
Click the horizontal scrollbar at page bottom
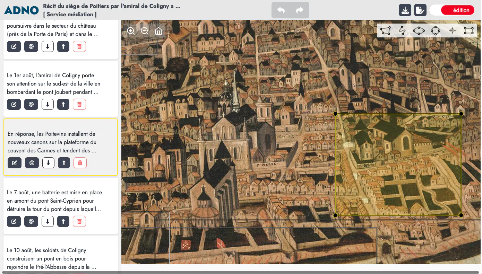pyautogui.click(x=241, y=272)
